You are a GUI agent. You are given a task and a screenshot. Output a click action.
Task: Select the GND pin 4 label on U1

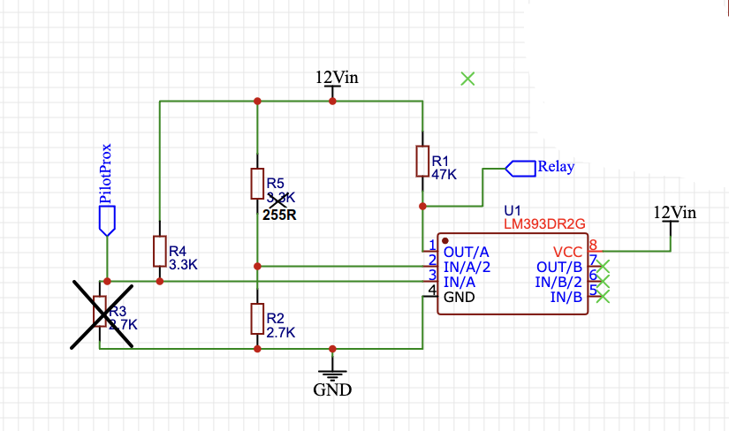pyautogui.click(x=459, y=297)
